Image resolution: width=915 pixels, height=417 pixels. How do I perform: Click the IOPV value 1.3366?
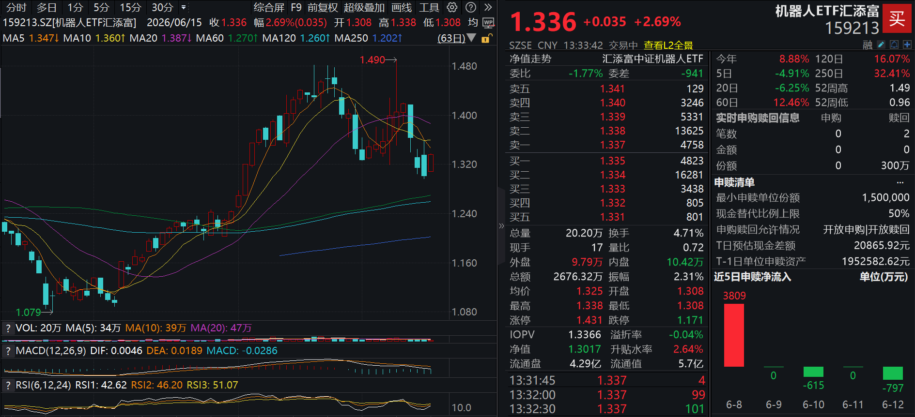pyautogui.click(x=585, y=335)
